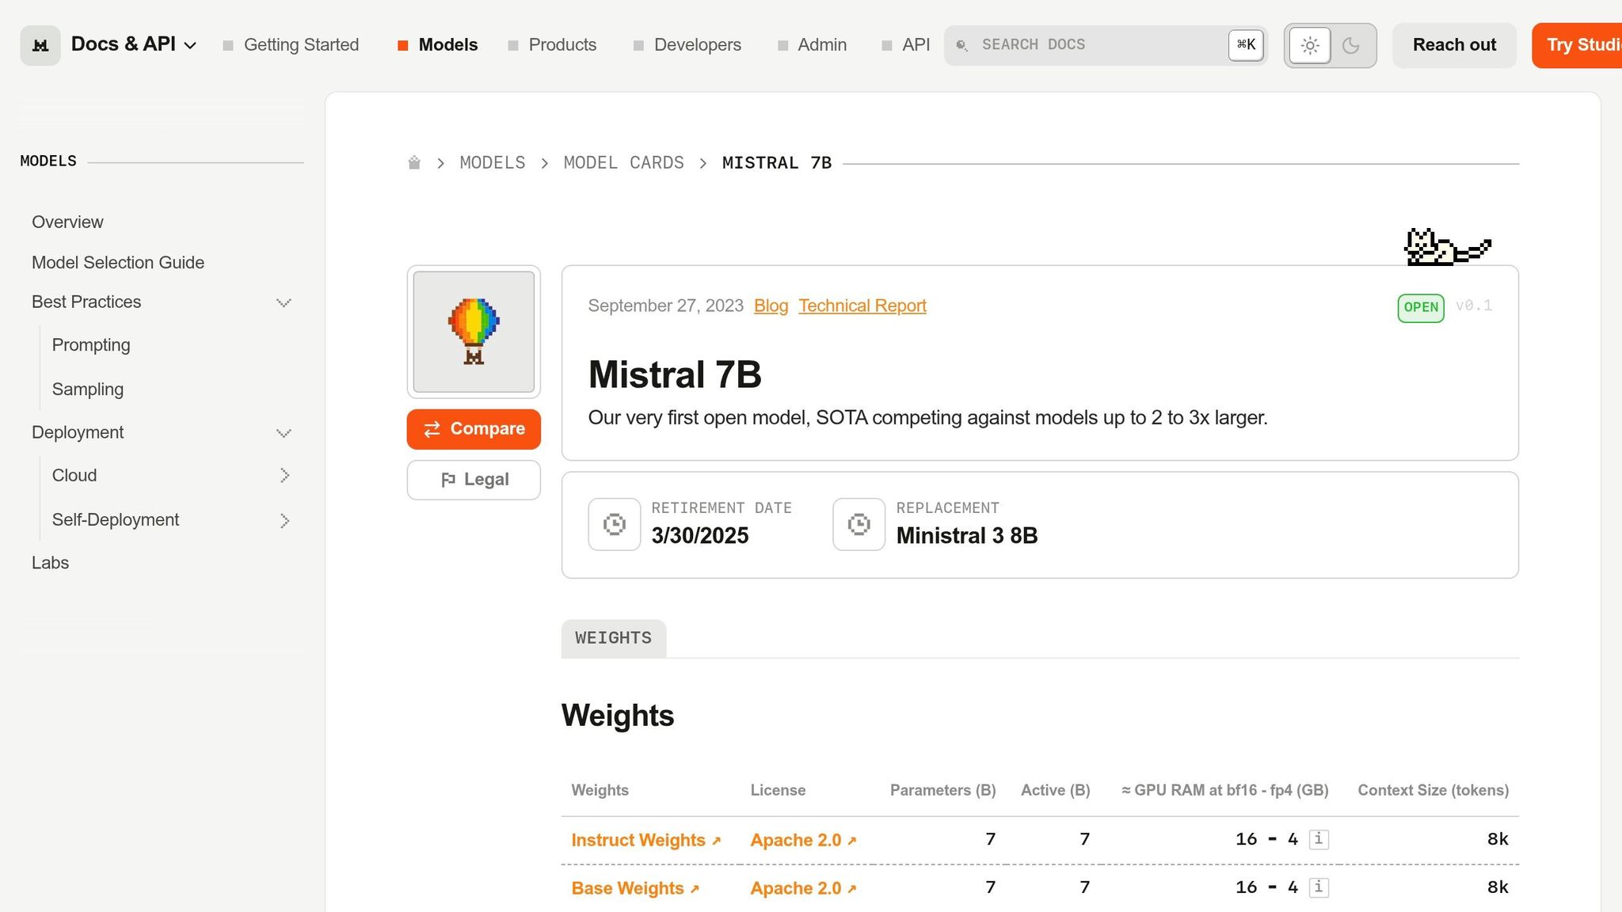1622x912 pixels.
Task: Click the pixel cat icon
Action: click(x=1447, y=247)
